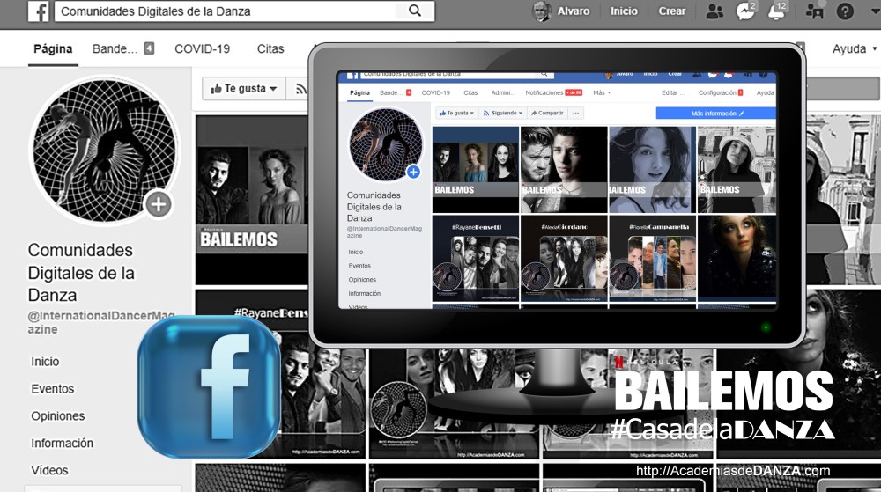Open notifications bell with badge 12

[778, 11]
